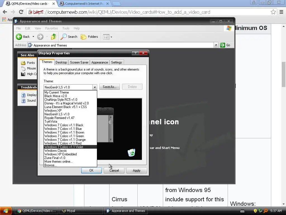Viewport: 286px width, 215px height.
Task: Click the preview window scrollbar thumb
Action: coord(111,122)
